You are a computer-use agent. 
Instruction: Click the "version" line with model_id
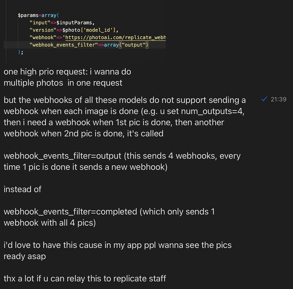(73, 30)
